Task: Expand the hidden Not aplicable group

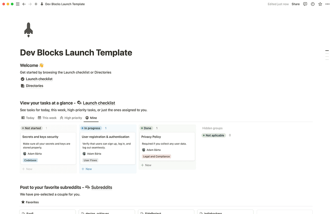Action: [x=214, y=135]
